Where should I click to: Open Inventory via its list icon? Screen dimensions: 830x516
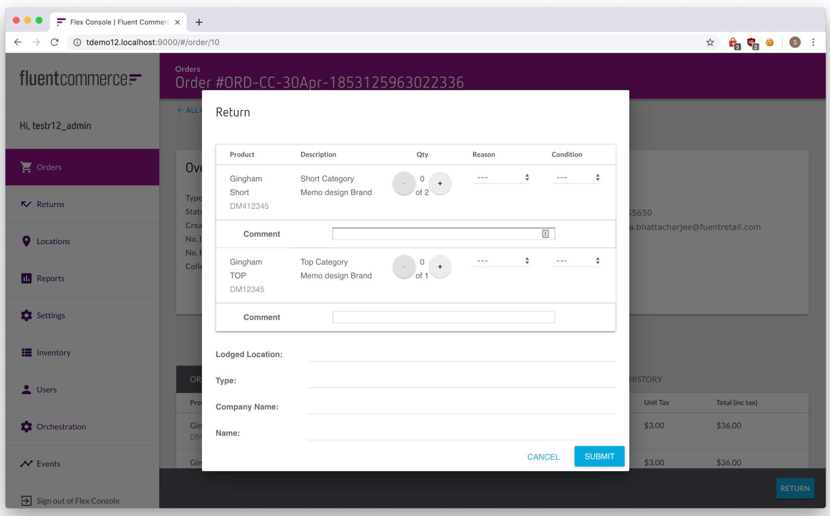point(26,352)
